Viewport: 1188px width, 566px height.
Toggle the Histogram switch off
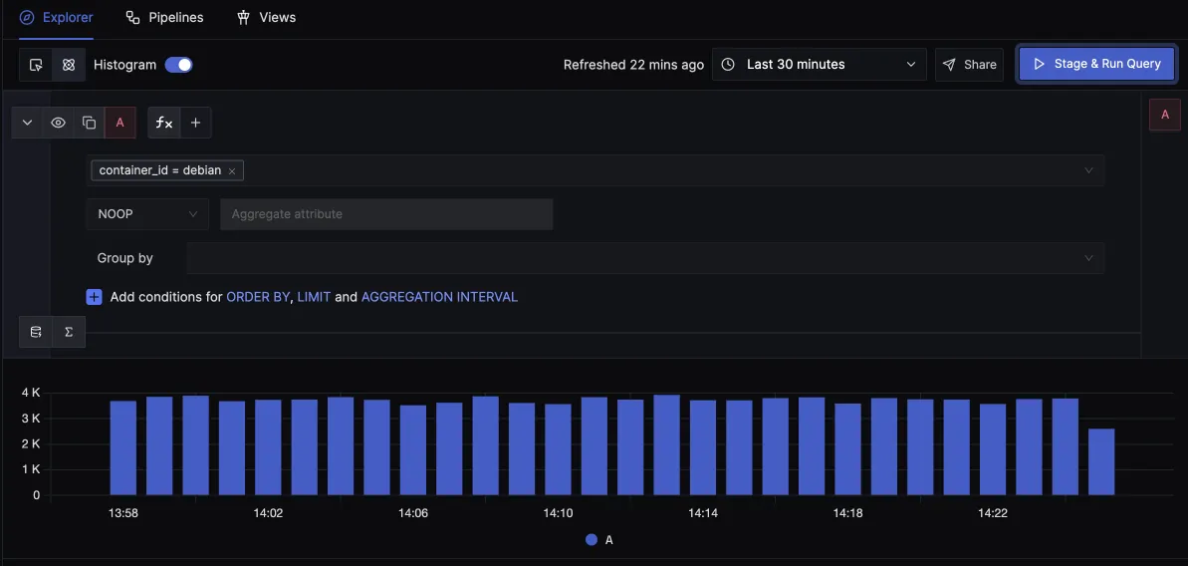pos(179,65)
